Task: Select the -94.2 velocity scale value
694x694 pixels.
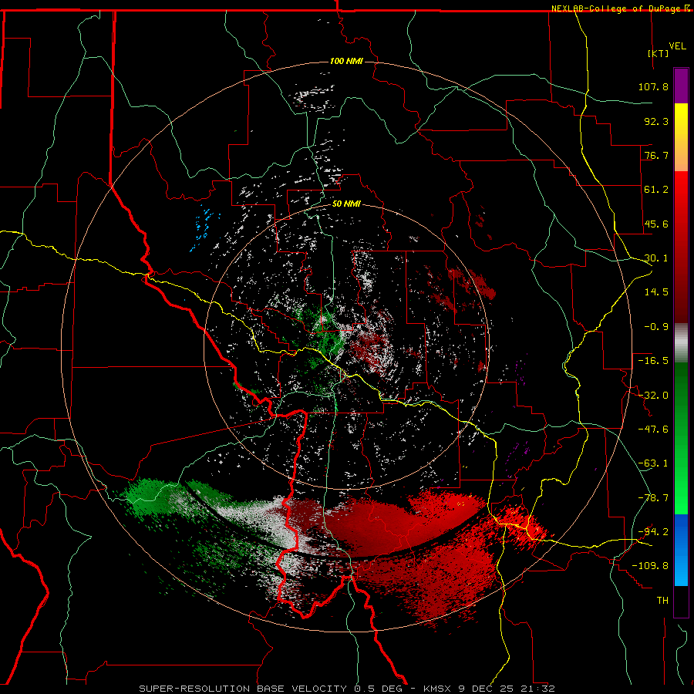Action: tap(653, 532)
